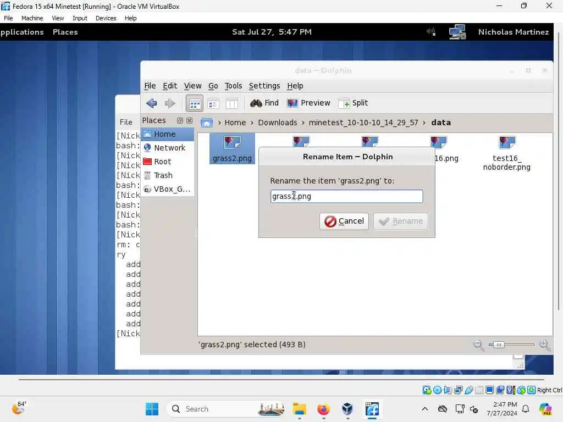The image size is (563, 422).
Task: Open the GNOME Places menu
Action: [x=65, y=32]
